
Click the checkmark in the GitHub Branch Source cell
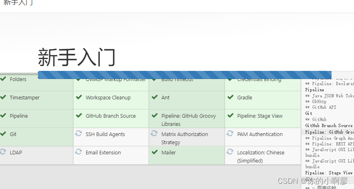79,116
